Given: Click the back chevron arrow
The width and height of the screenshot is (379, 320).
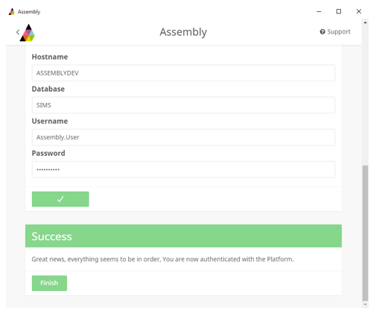Looking at the screenshot, I should (x=18, y=32).
